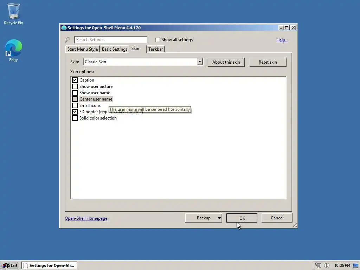This screenshot has height=270, width=360.
Task: Open the network tray icon
Action: 318,265
